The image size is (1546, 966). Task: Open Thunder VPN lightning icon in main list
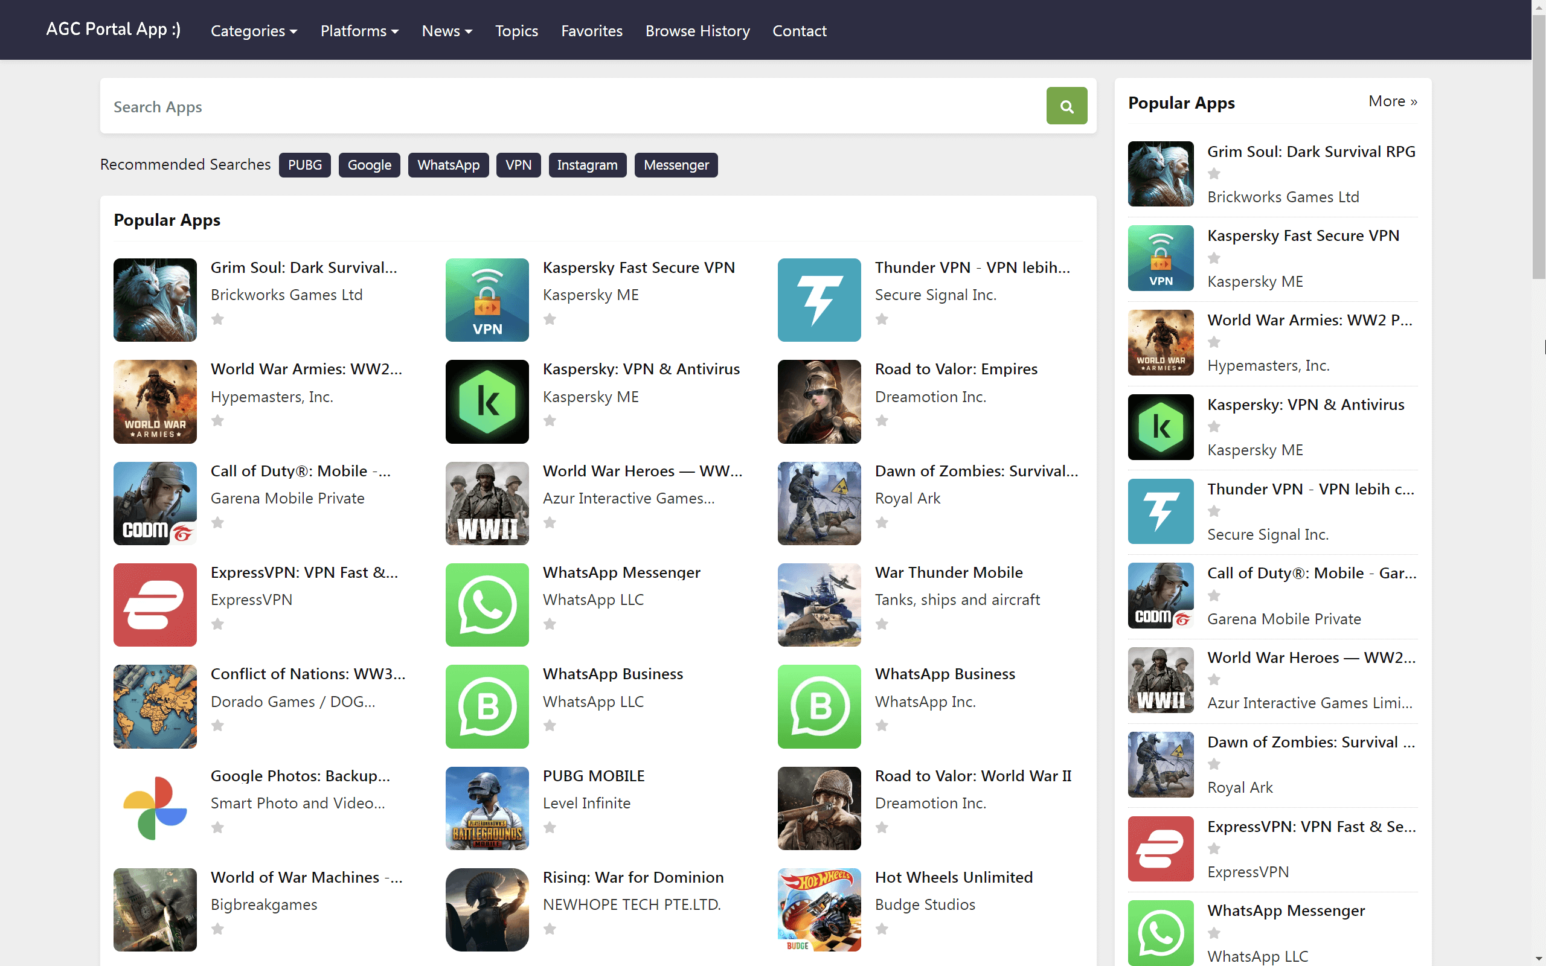pyautogui.click(x=819, y=299)
